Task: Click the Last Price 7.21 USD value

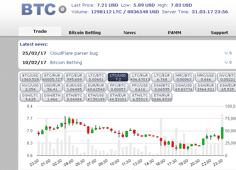Action: 107,5
